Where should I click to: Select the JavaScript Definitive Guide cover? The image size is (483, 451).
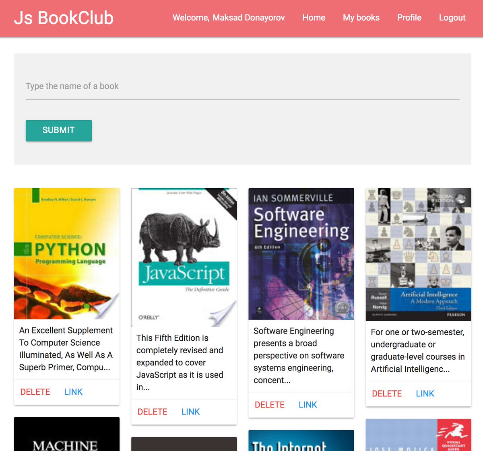tap(184, 257)
